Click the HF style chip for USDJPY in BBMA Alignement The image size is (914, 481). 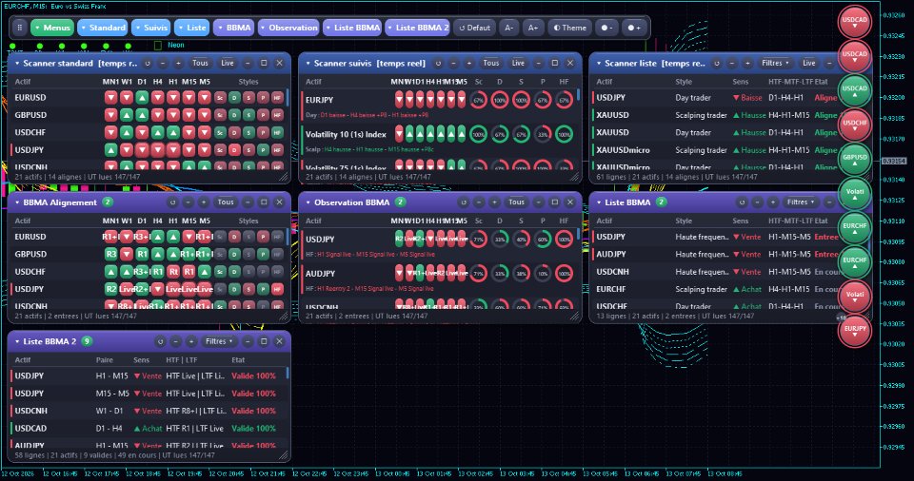tap(277, 289)
